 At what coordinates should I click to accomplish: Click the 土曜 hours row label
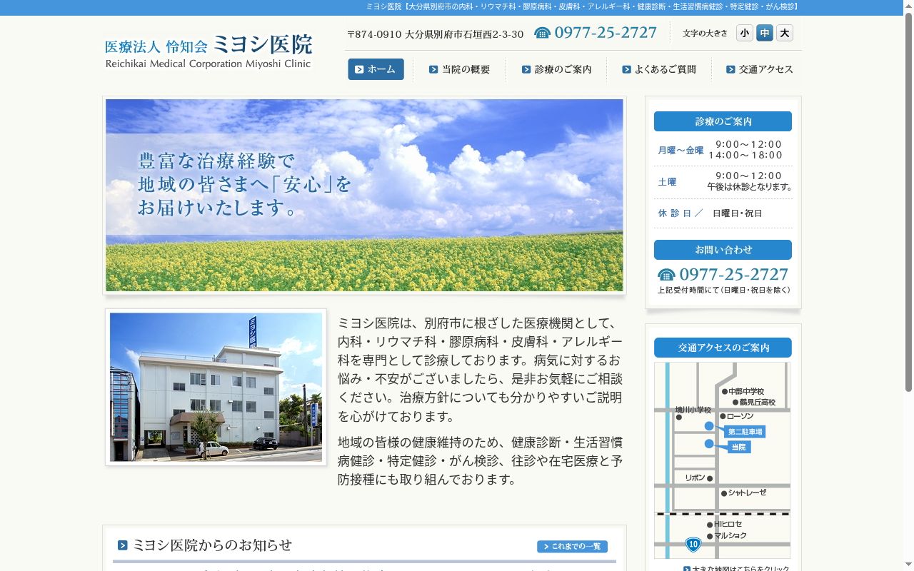[x=667, y=182]
